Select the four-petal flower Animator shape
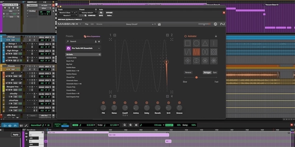295x147 pixels. [188, 61]
